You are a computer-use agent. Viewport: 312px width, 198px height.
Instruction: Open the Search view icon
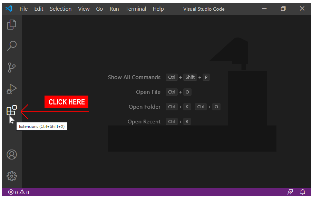pos(12,46)
